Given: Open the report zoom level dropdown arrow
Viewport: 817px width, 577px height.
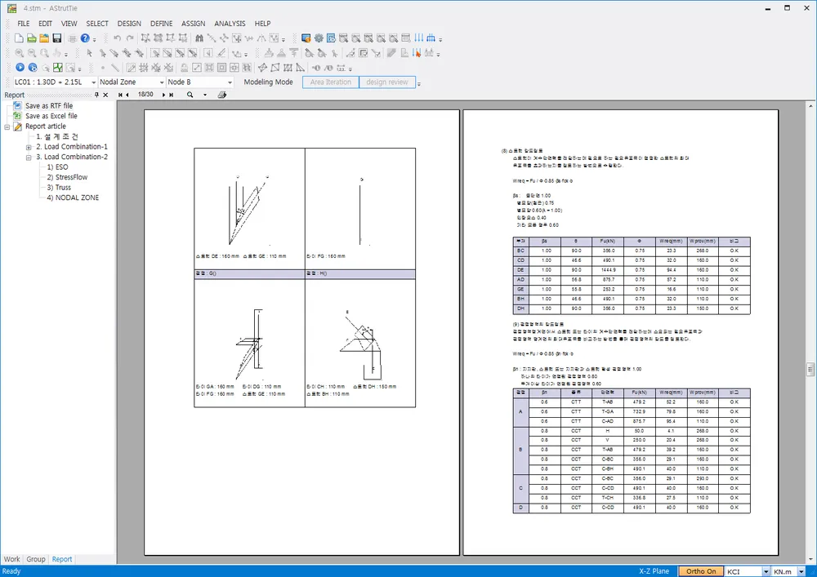Looking at the screenshot, I should click(x=205, y=95).
